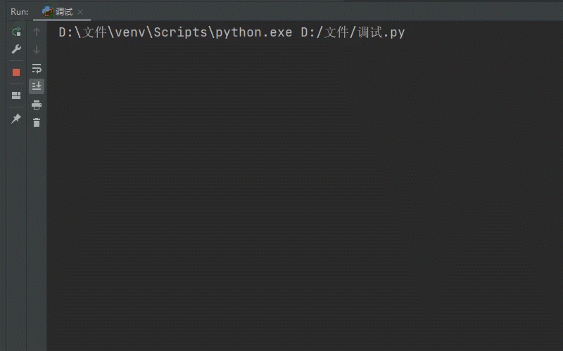This screenshot has height=351, width=563.
Task: Close the 调试 run tab
Action: (x=80, y=12)
